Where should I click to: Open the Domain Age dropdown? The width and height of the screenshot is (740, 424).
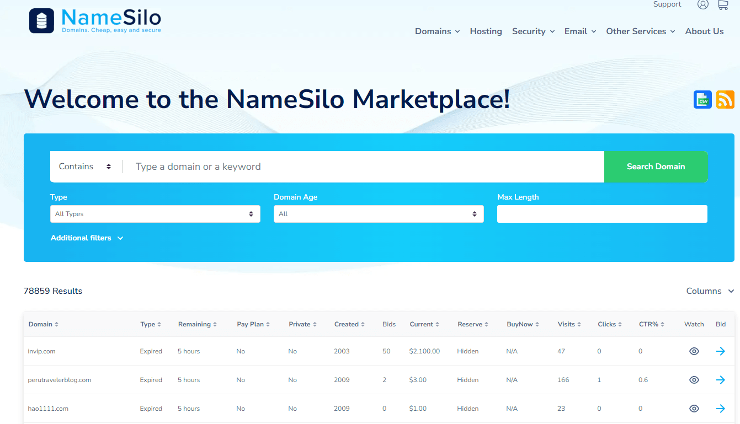coord(379,214)
